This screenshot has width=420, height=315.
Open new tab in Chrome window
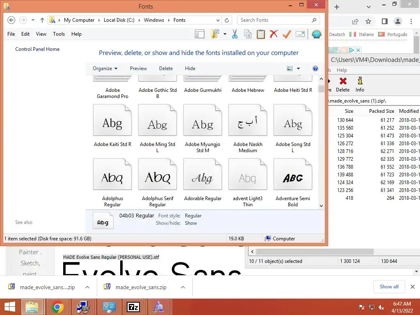(337, 7)
